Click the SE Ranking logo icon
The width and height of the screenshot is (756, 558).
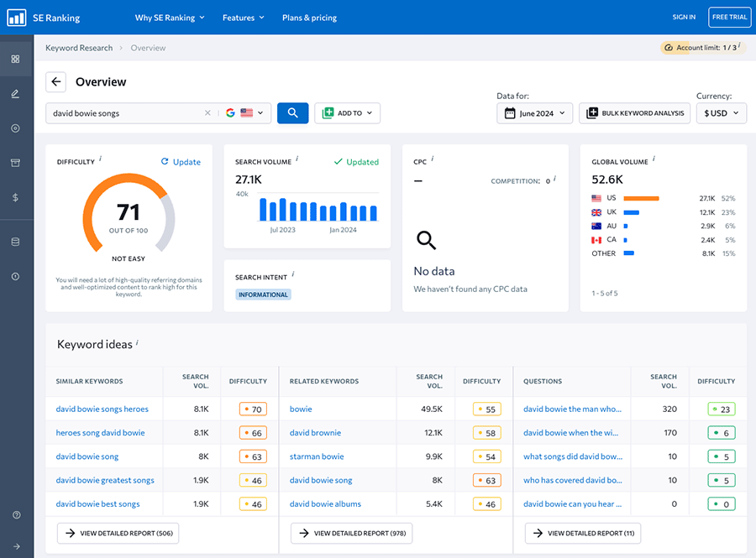17,18
